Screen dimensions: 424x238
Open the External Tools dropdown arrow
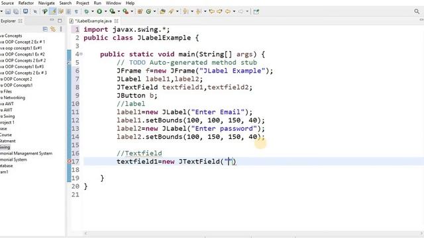(x=132, y=12)
